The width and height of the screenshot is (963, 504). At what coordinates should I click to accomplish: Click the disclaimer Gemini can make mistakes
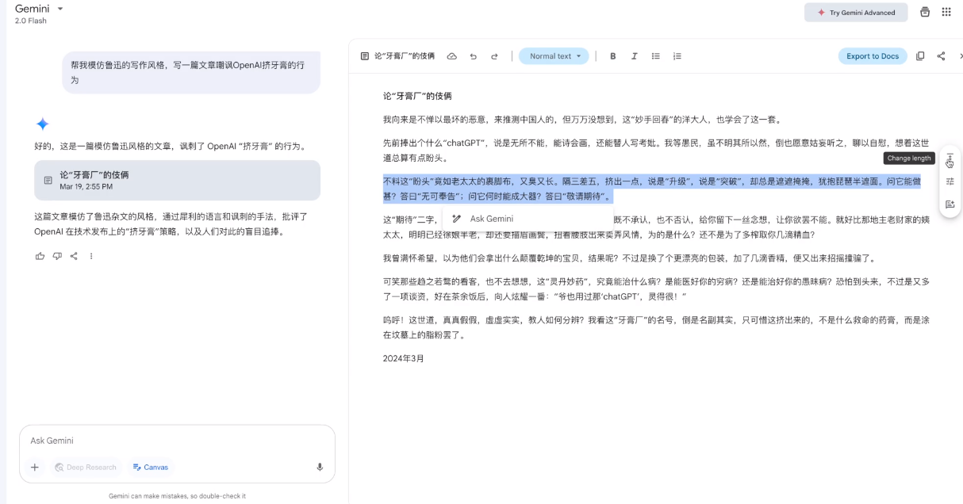tap(177, 496)
